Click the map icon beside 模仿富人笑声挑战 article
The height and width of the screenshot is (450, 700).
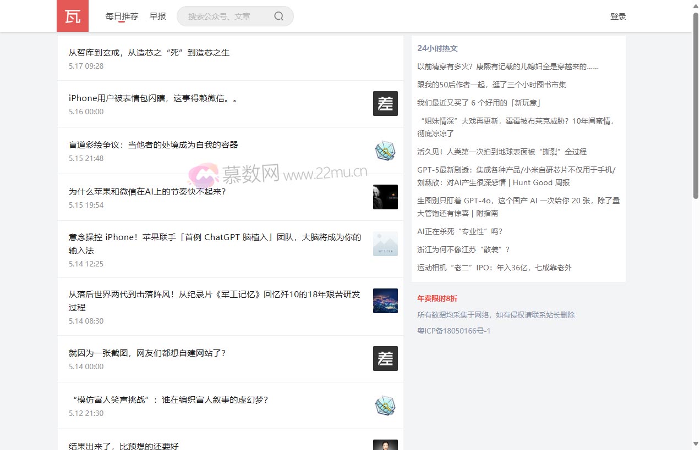pos(385,405)
